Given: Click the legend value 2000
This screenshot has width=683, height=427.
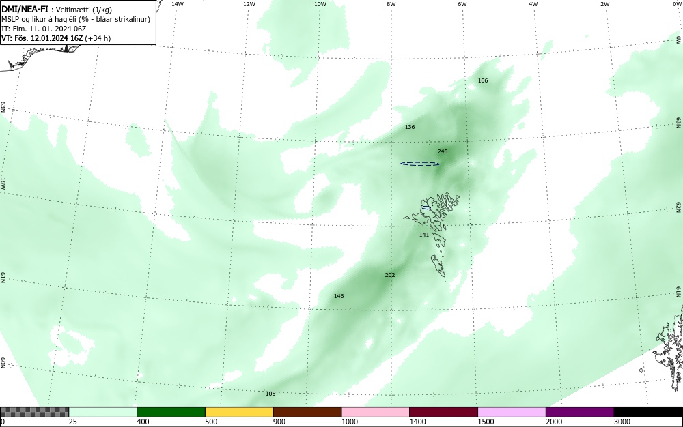Looking at the screenshot, I should [x=554, y=422].
